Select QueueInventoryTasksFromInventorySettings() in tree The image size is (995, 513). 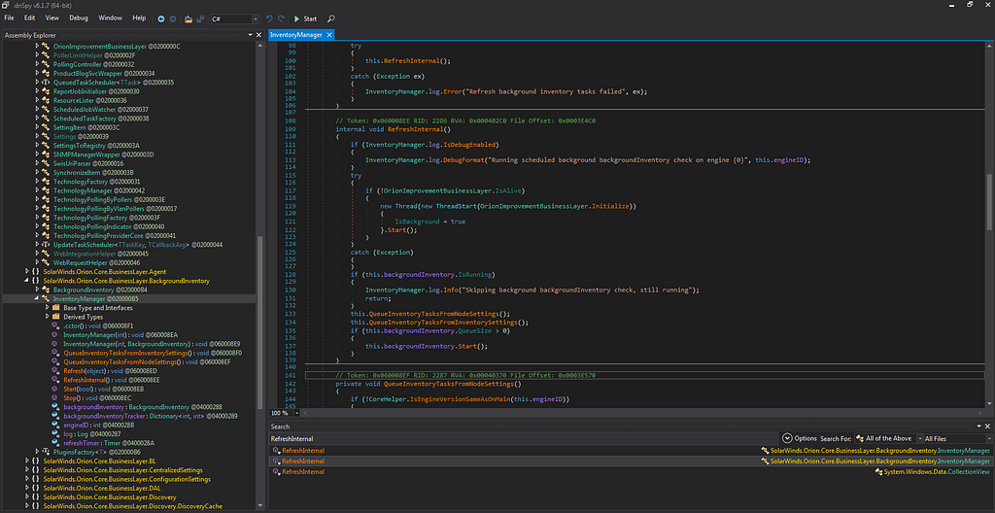point(153,353)
